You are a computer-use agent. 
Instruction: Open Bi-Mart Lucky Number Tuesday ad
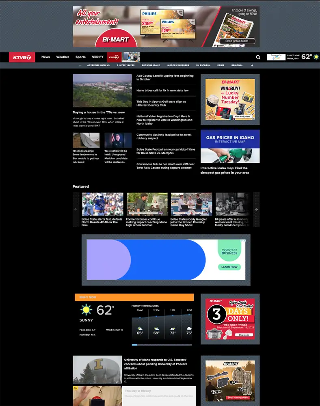230,99
